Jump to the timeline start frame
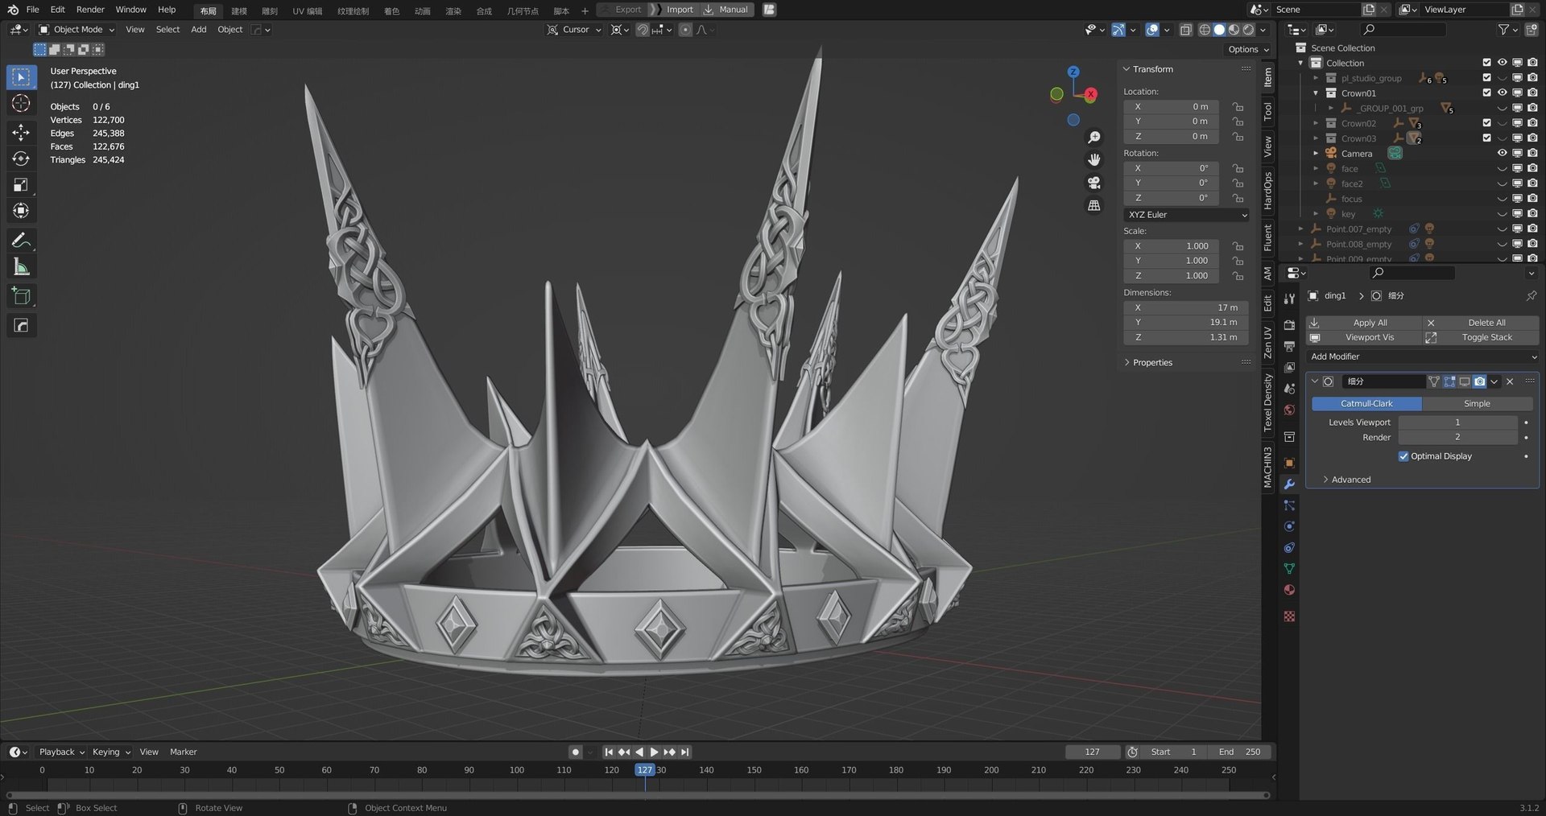 609,752
